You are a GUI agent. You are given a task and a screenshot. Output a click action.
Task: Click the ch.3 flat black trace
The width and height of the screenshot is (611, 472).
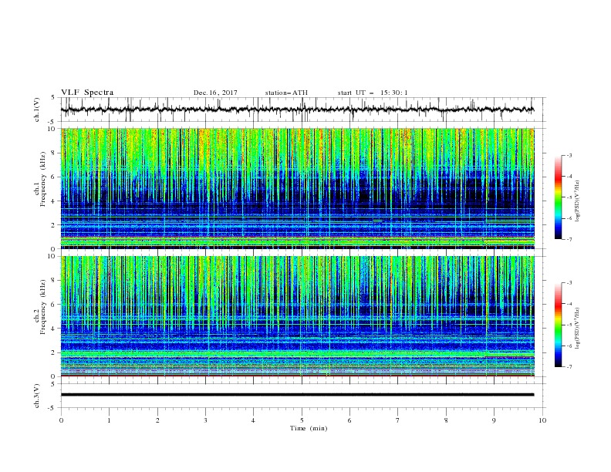click(297, 395)
